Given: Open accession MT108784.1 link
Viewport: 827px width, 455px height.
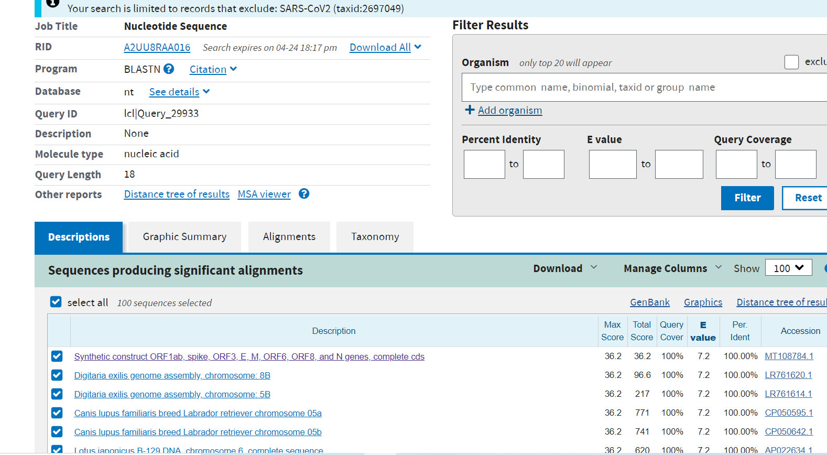Looking at the screenshot, I should point(789,356).
